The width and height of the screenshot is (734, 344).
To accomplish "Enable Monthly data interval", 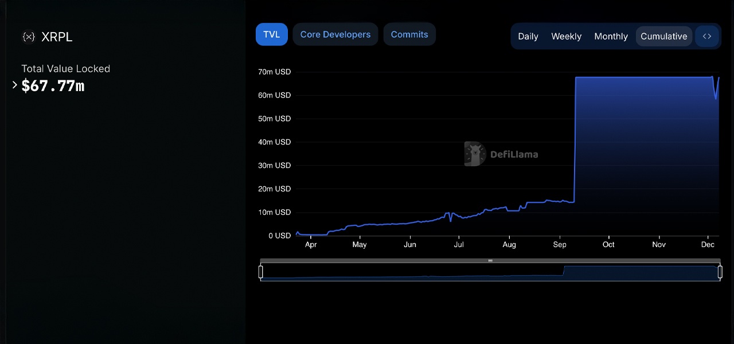I will click(611, 36).
